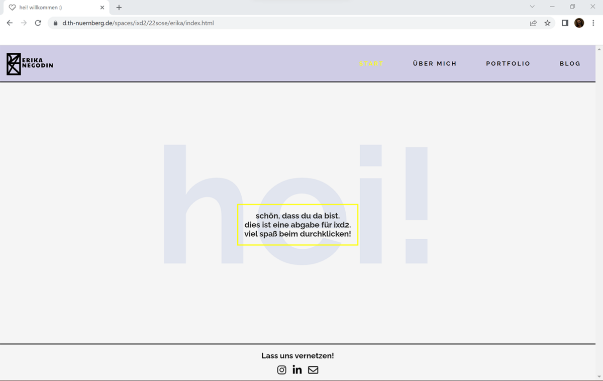Close the browser window
Viewport: 603px width, 381px height.
tap(592, 7)
